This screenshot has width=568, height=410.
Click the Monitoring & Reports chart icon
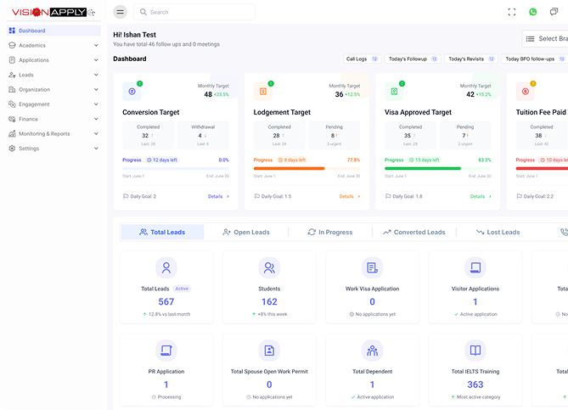pyautogui.click(x=12, y=133)
